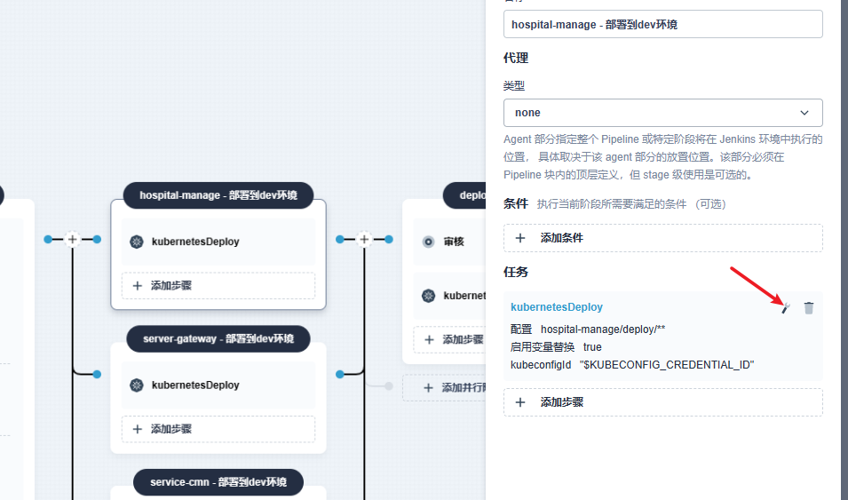Screen dimensions: 848x500
Task: Click 添加步骤 button in the right task panel
Action: coord(662,402)
